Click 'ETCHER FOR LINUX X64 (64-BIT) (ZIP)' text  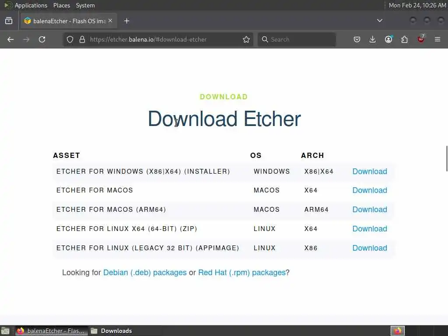click(126, 228)
